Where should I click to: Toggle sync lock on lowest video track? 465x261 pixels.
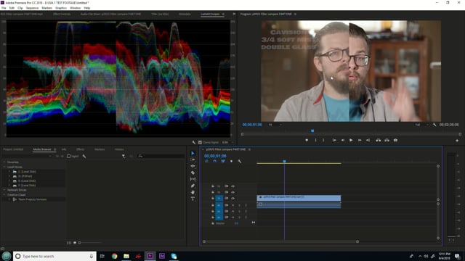226,198
